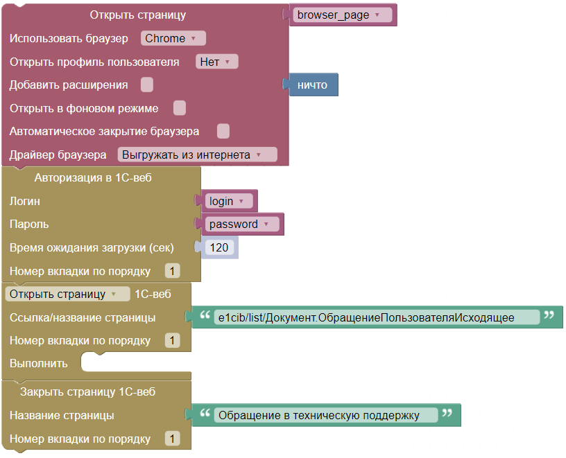Click the 'Название страницы' label
This screenshot has width=566, height=458.
(x=62, y=416)
